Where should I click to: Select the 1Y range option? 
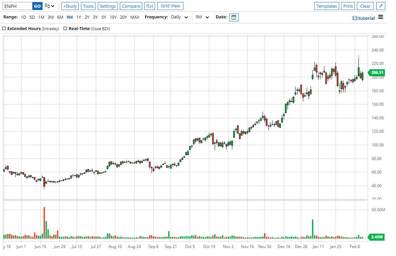[79, 17]
